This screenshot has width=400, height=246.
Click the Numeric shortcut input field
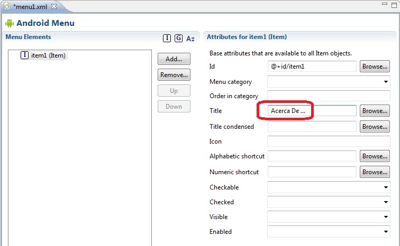312,172
